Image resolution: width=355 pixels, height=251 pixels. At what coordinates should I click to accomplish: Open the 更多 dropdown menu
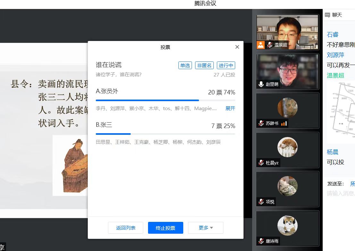pos(205,228)
